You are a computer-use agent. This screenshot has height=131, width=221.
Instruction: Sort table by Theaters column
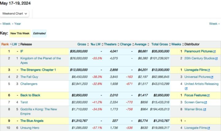112,44
